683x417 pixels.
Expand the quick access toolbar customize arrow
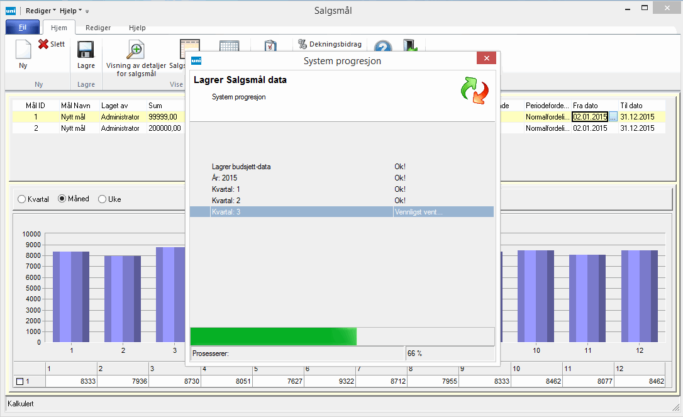click(x=87, y=11)
